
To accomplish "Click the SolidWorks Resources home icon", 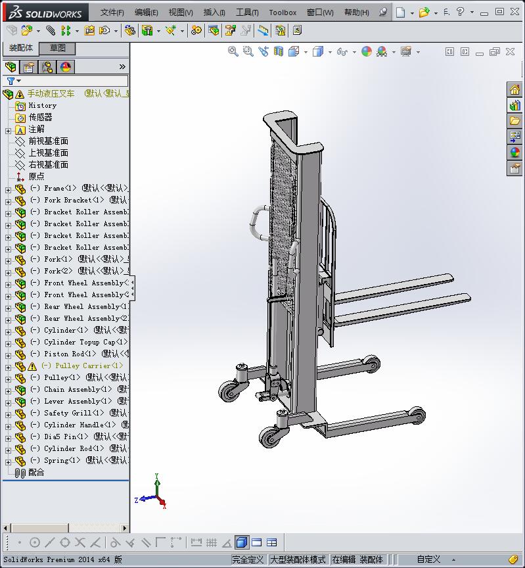I will [514, 89].
